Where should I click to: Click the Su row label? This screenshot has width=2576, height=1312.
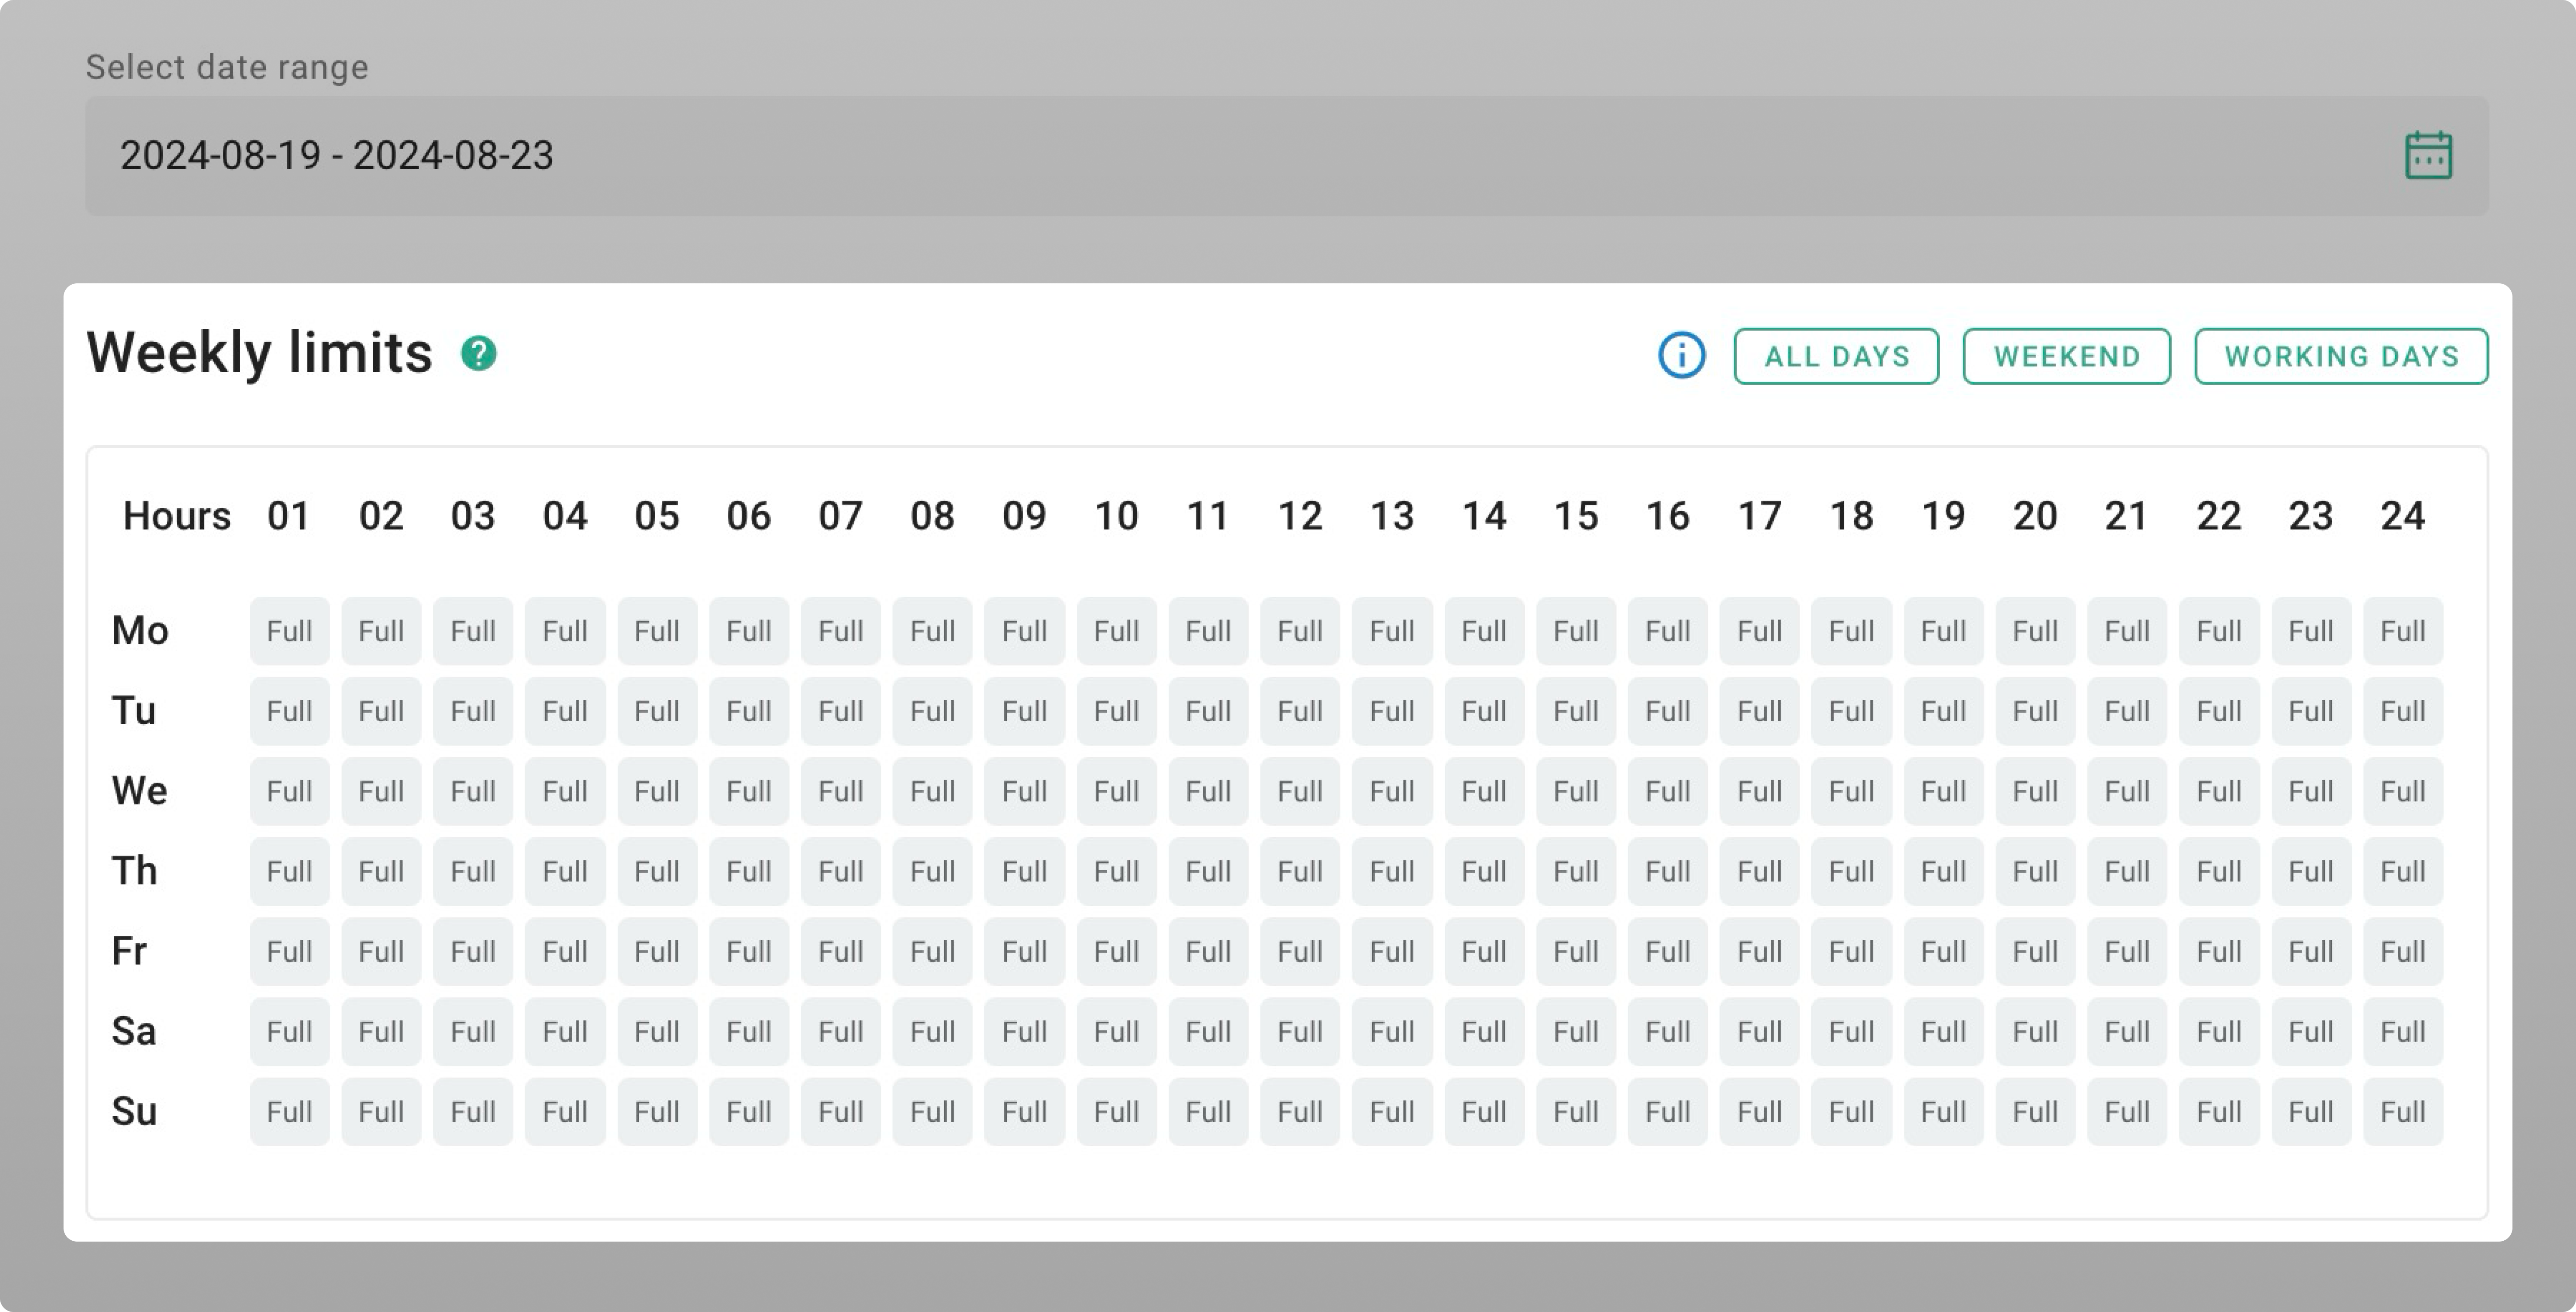(134, 1111)
